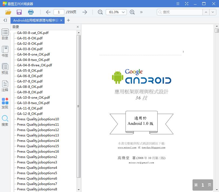The width and height of the screenshot is (219, 192).
Task: Select GA-05-8_OK.pdf in the contents list
Action: point(30,70)
